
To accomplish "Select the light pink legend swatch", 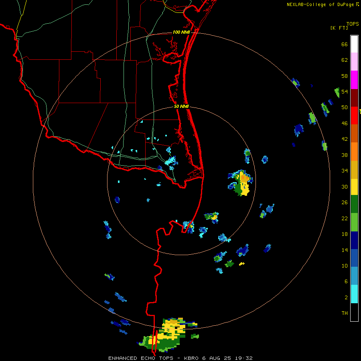I will (354, 62).
